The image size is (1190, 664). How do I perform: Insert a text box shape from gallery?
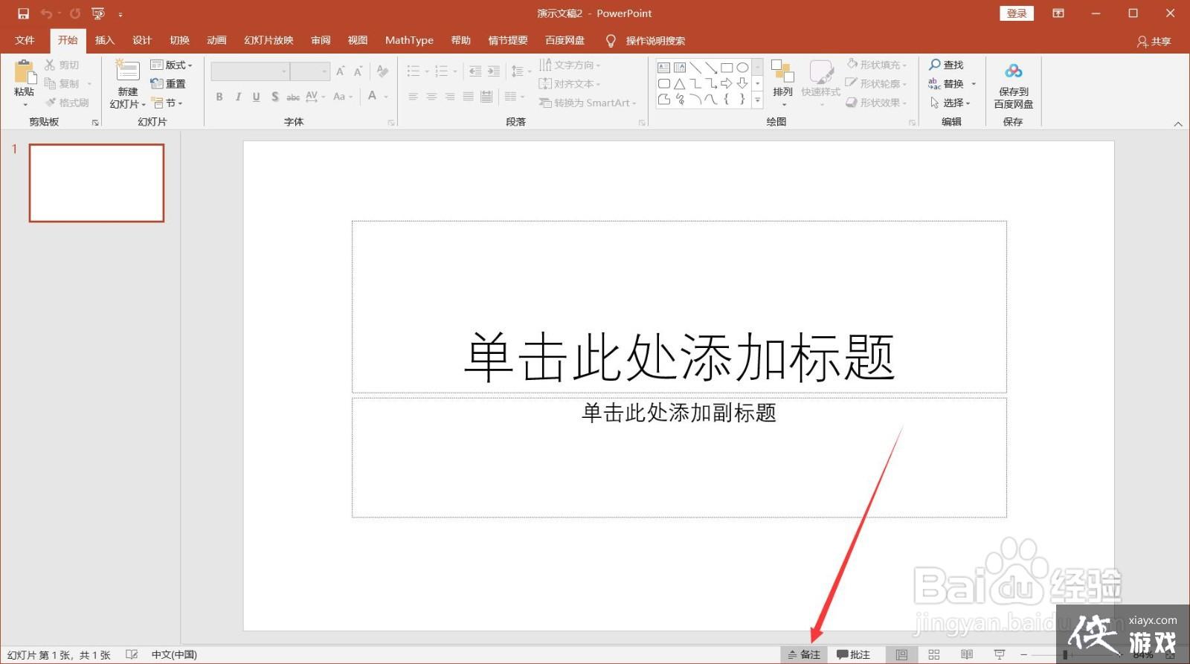pos(663,68)
